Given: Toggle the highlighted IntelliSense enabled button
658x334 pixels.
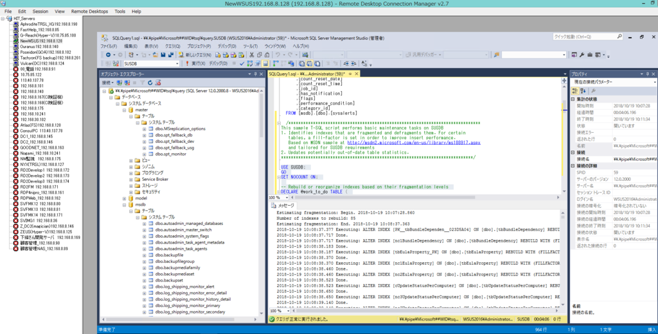Looking at the screenshot, I should pyautogui.click(x=265, y=63).
